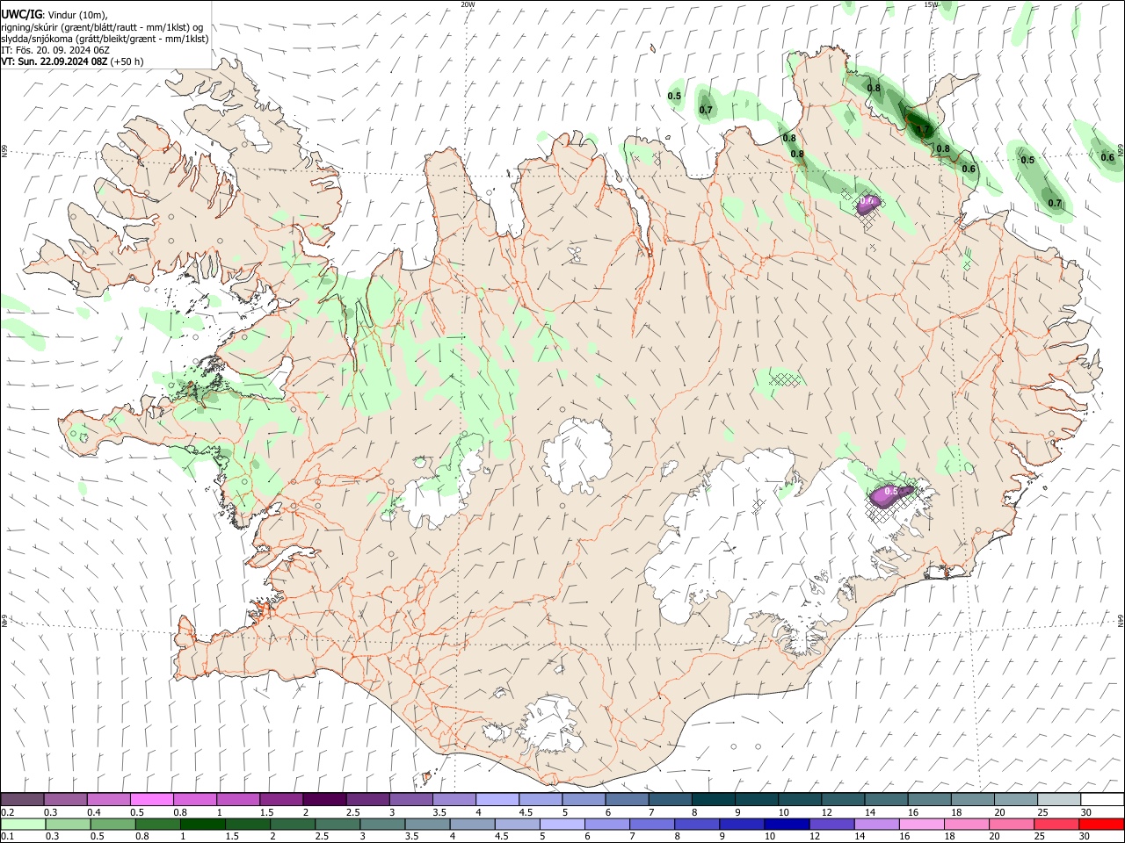Click the mauve 0.3 swatch in the upper snow legend row
Viewport: 1125px width, 843px height.
point(66,800)
